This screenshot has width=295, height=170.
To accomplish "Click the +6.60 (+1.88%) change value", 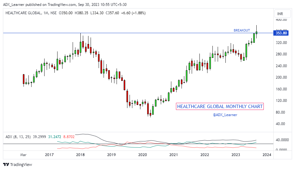I will (x=133, y=13).
